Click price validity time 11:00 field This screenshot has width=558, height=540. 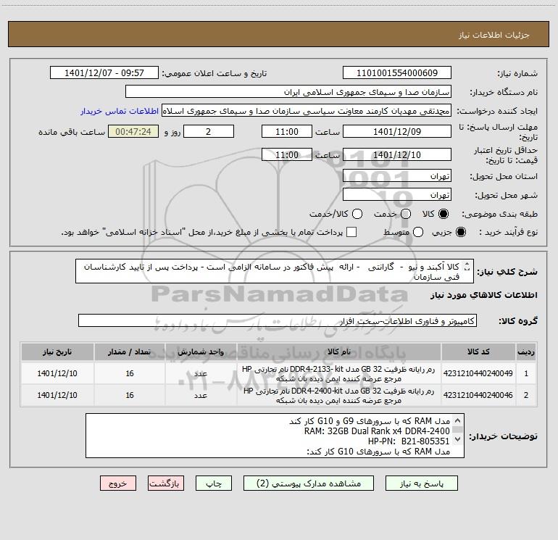[x=287, y=154]
